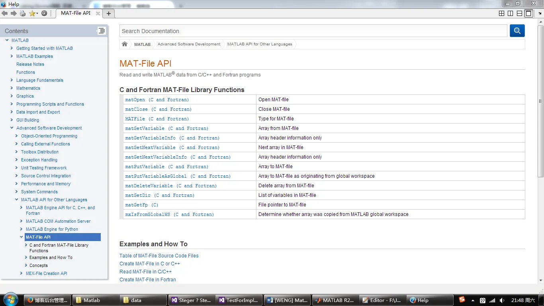Switch to single tab layout
The image size is (544, 306).
coord(528,13)
